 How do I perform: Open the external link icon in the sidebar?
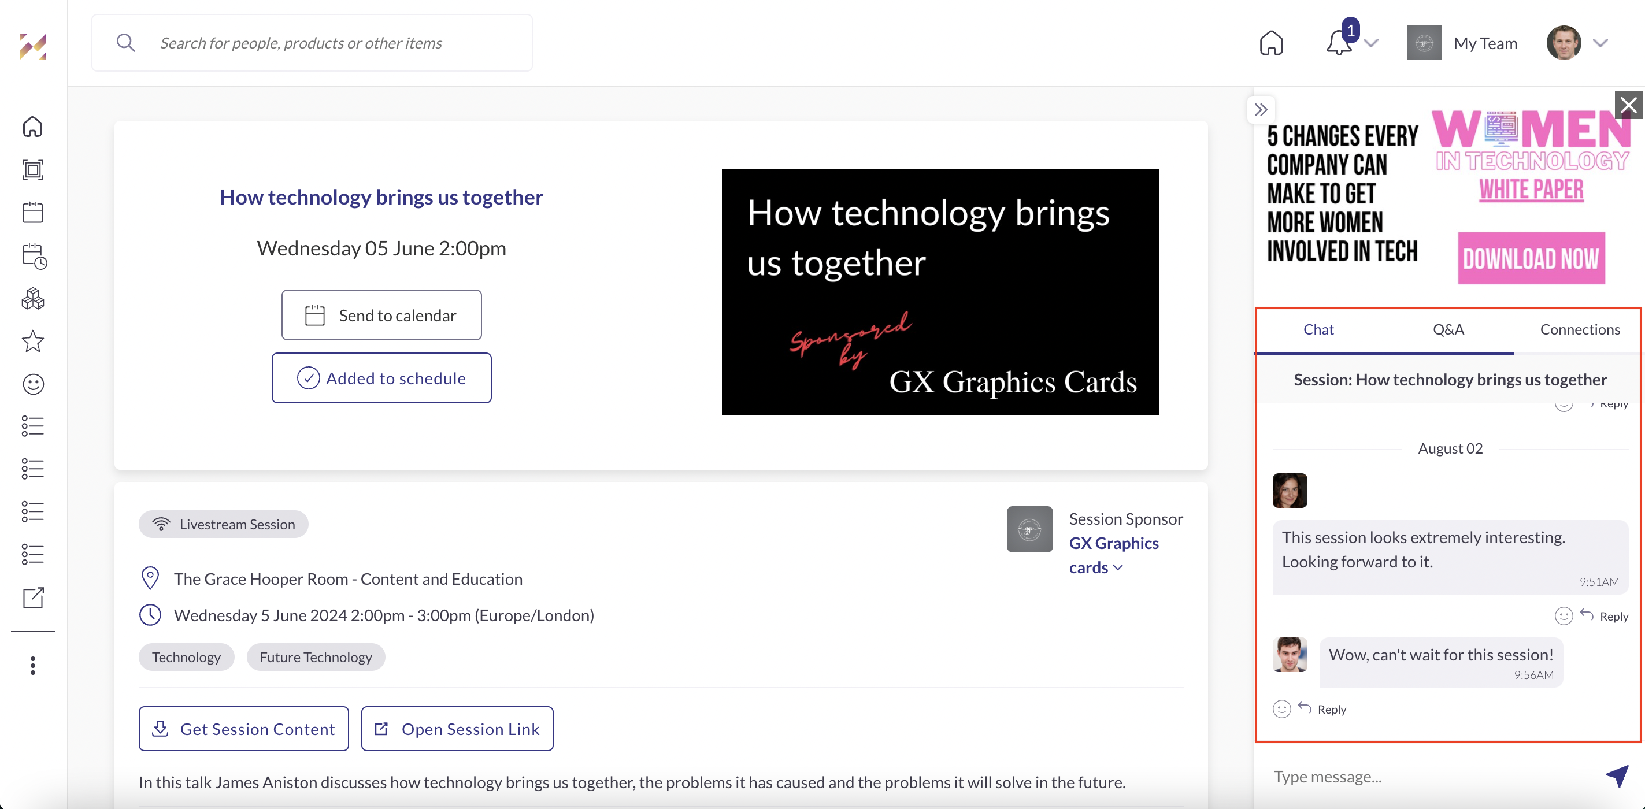32,598
